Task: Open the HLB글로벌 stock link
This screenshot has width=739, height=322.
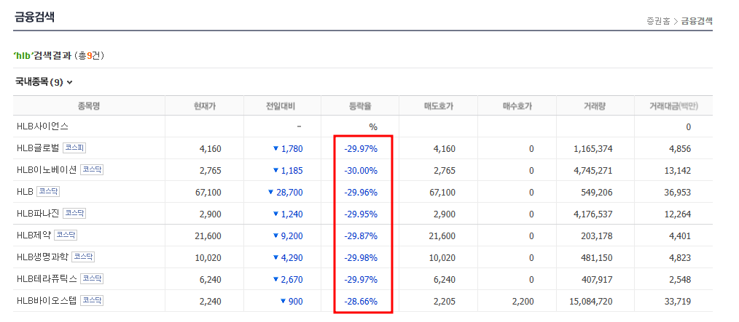Action: click(38, 148)
